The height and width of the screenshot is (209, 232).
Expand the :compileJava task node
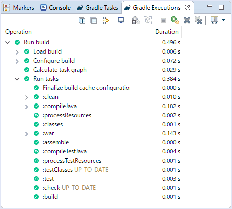coord(26,107)
